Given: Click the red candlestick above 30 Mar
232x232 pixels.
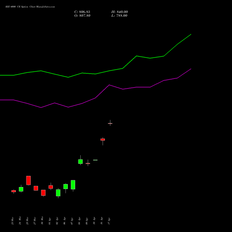Looking at the screenshot, I should coord(43,193).
